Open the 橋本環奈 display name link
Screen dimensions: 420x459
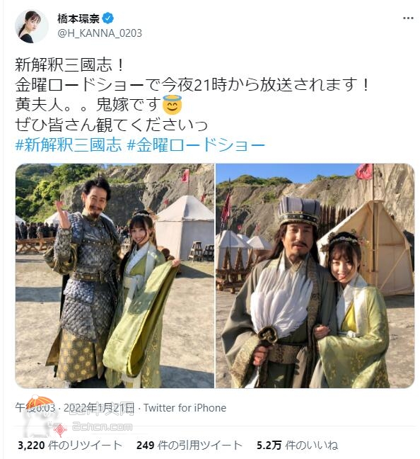pos(78,18)
